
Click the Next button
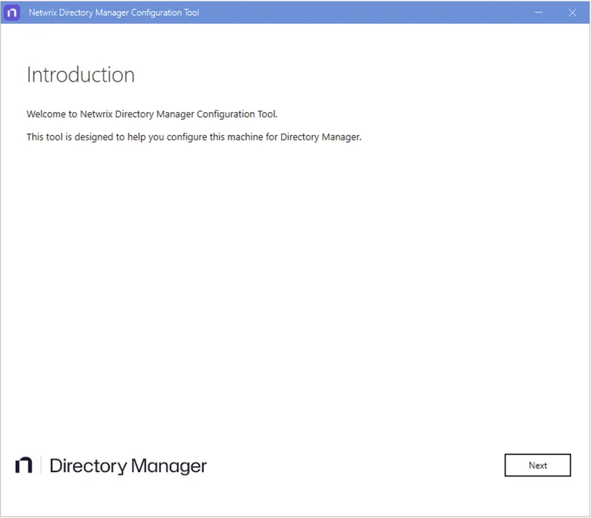tap(538, 465)
